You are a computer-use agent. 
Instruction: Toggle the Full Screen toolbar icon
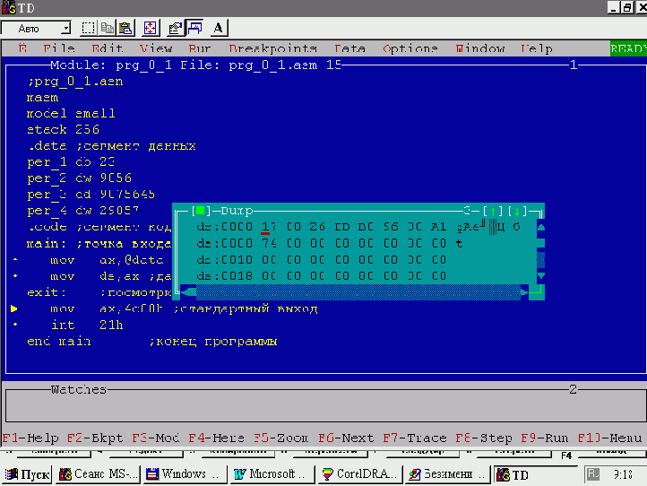click(x=150, y=28)
